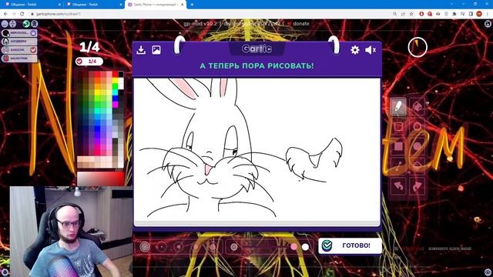Open the browser zoom magnifier icon
The width and height of the screenshot is (493, 277).
coord(395,14)
